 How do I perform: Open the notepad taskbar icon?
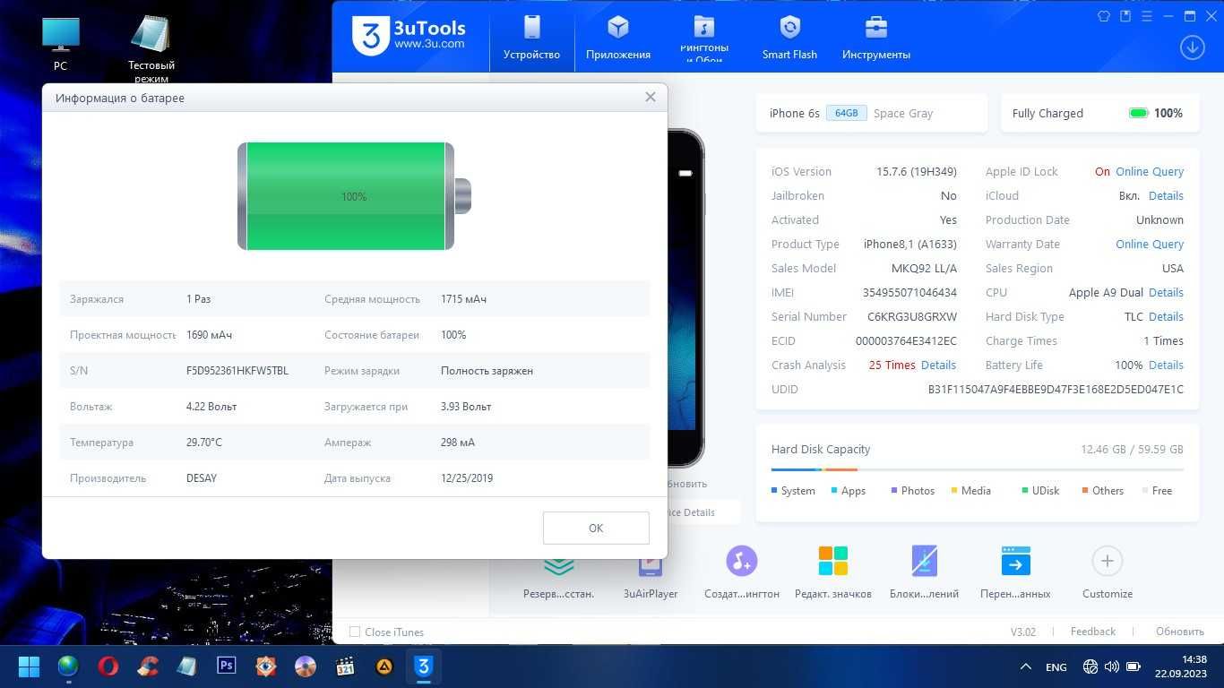(186, 666)
